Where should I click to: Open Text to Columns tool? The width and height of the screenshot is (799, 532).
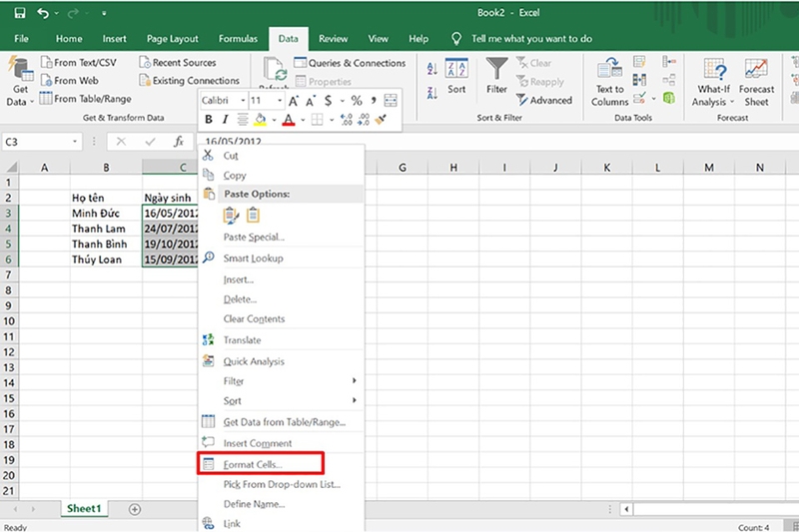[609, 82]
